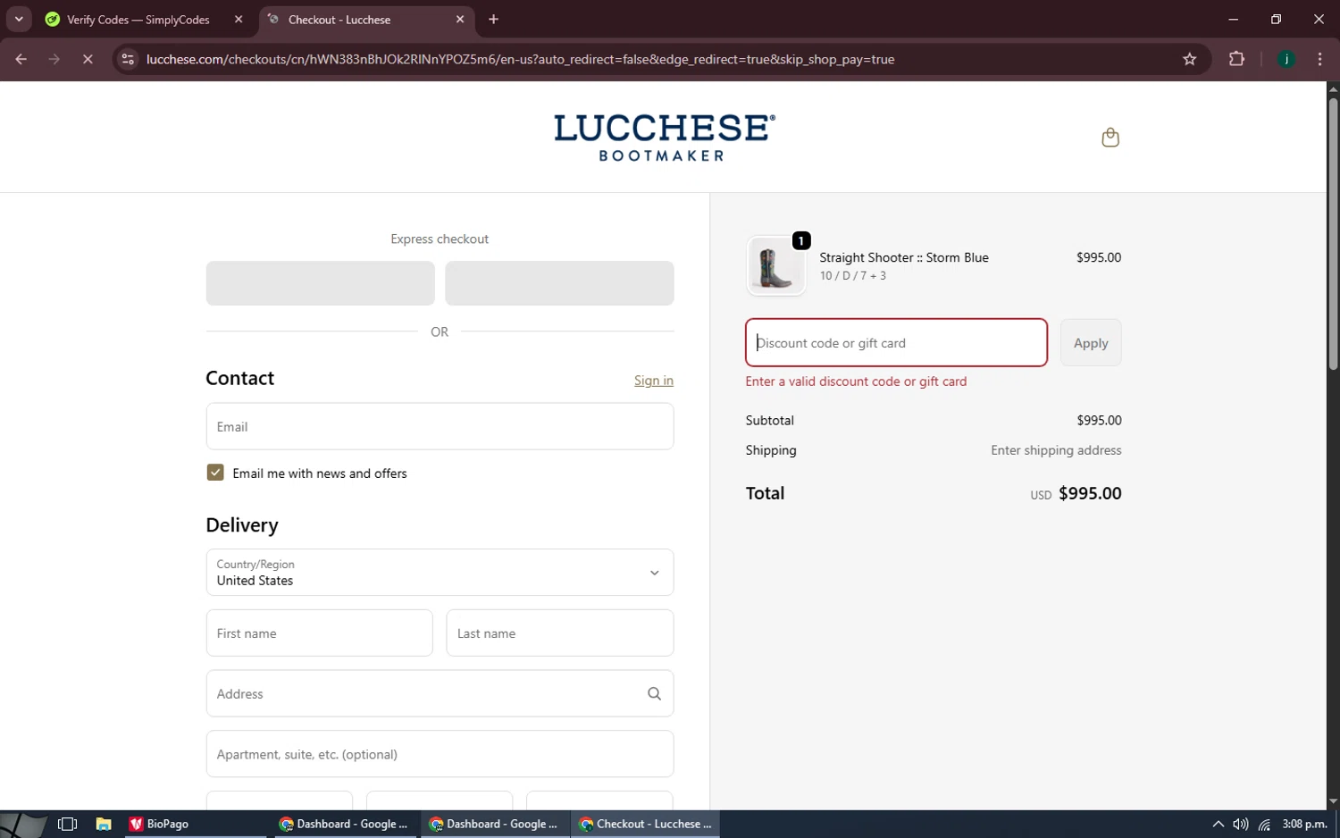The width and height of the screenshot is (1340, 838).
Task: Open File Explorer from taskbar
Action: tap(104, 824)
